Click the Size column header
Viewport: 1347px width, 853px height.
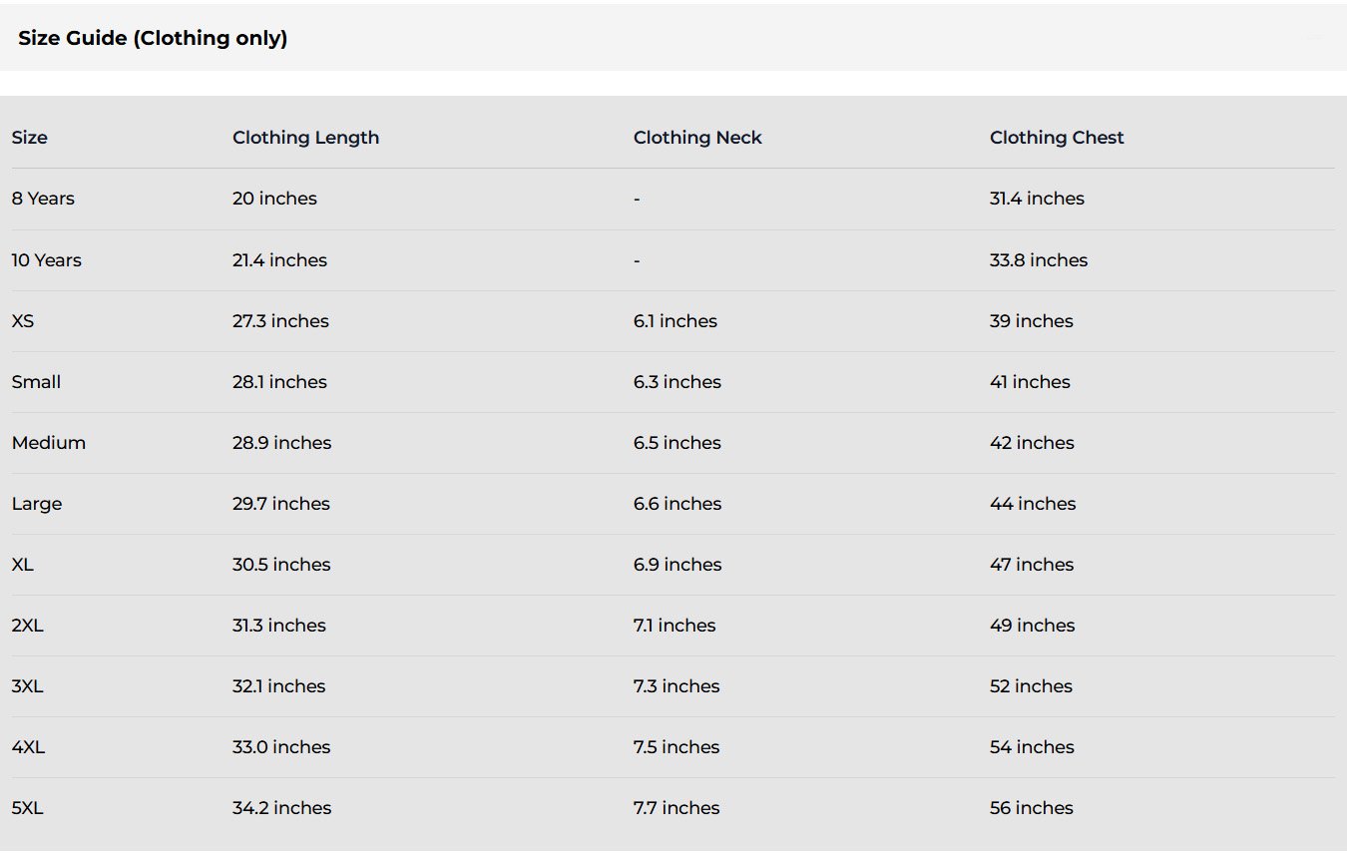pyautogui.click(x=30, y=138)
